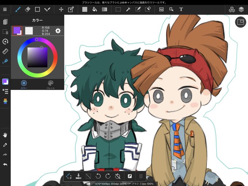Screen dimensions: 248x186
Task: Select the Operation cursor tool
Action: tap(171, 9)
